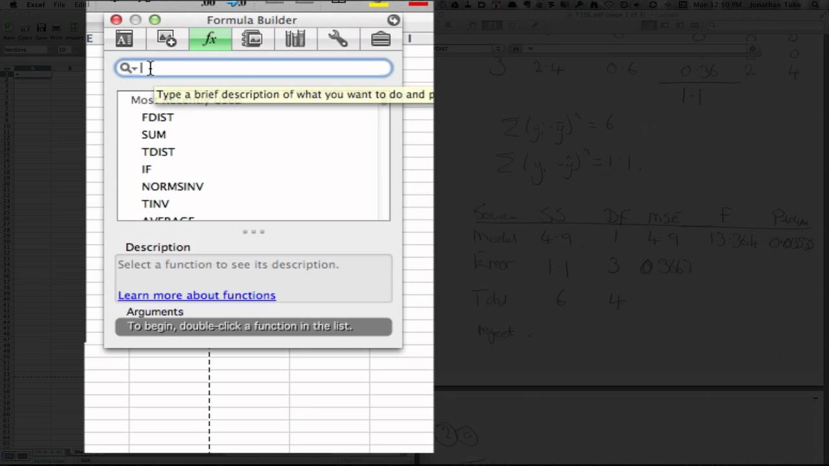Click the fx button in formula bar
This screenshot has height=466, width=829.
[516, 49]
